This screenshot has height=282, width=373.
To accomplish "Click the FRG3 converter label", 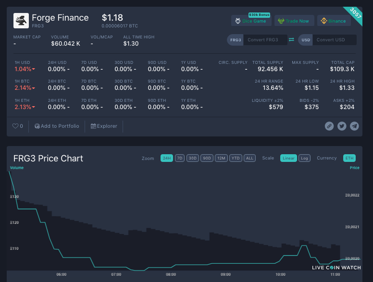I will pyautogui.click(x=235, y=40).
